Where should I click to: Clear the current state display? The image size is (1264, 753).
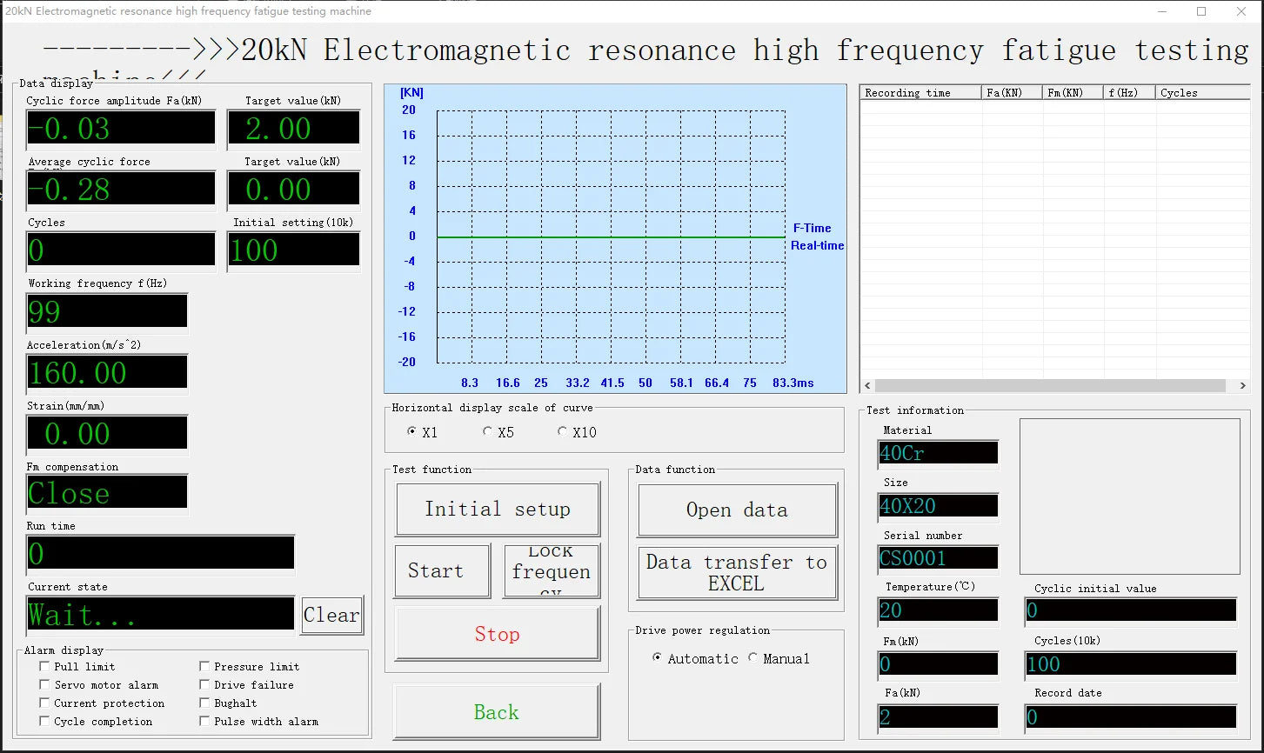pos(331,616)
